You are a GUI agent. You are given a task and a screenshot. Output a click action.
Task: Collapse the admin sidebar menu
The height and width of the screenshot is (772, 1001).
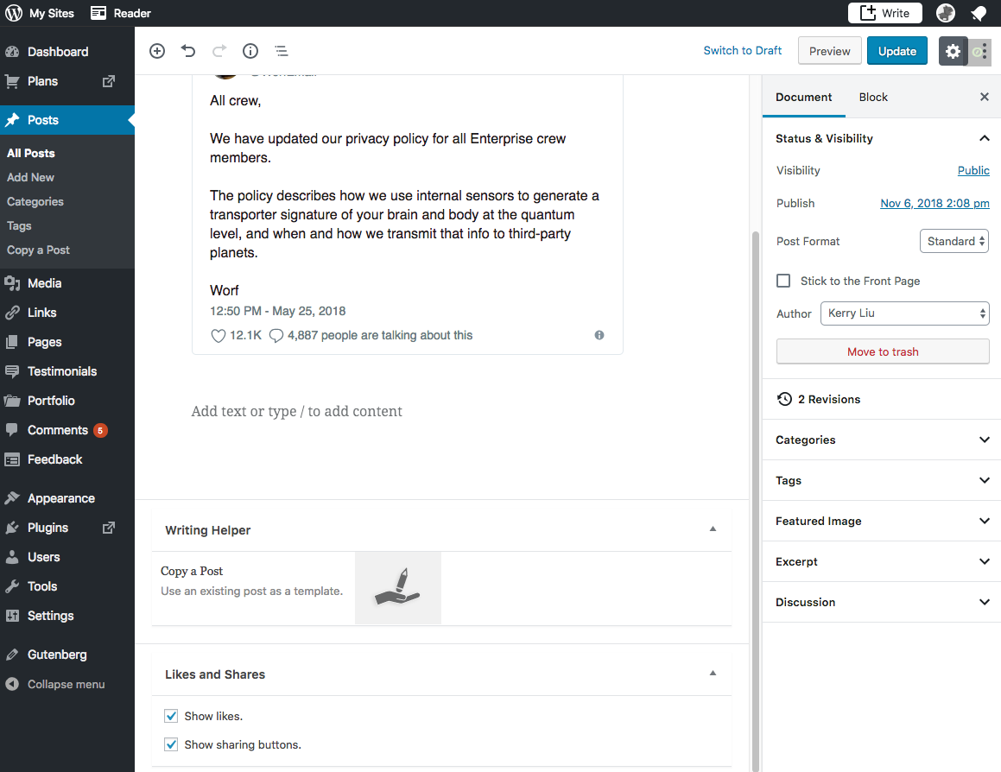click(x=67, y=684)
